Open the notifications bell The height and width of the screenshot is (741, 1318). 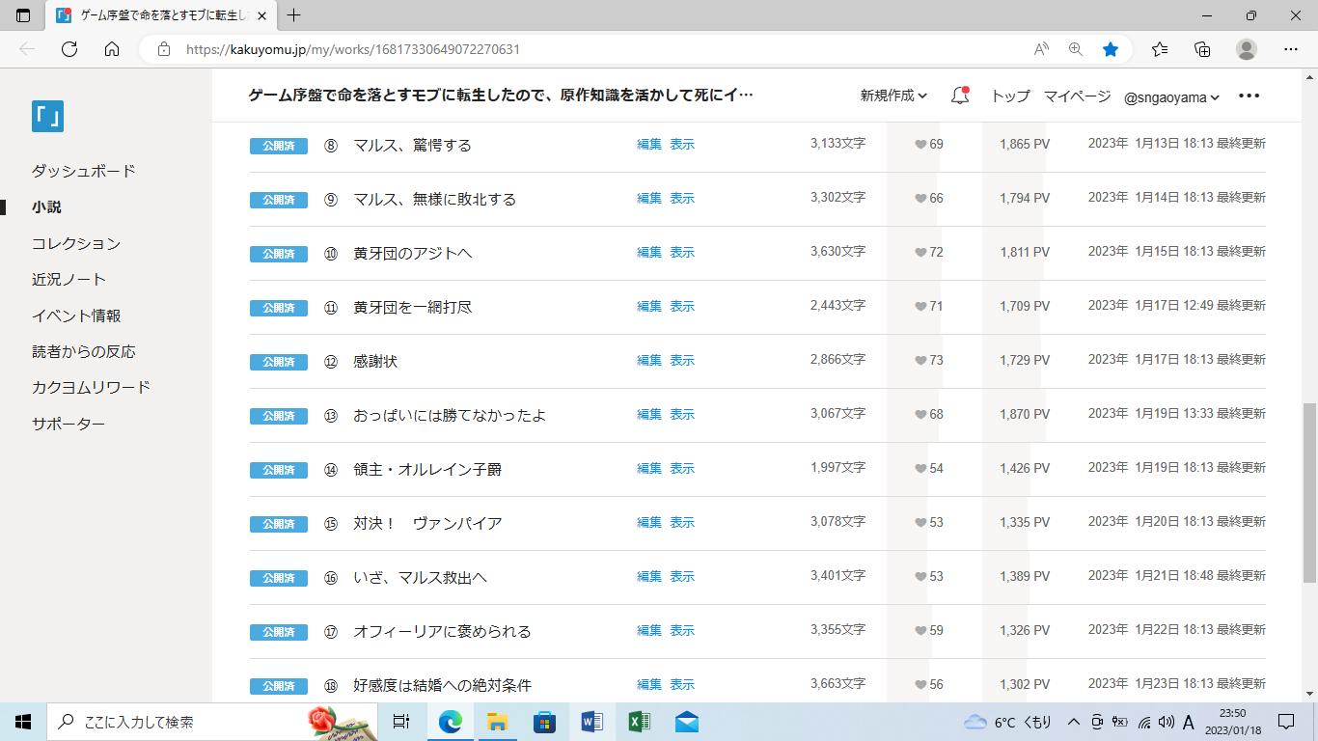(x=959, y=96)
